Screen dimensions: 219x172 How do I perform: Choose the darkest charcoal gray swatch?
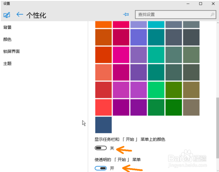point(191,37)
